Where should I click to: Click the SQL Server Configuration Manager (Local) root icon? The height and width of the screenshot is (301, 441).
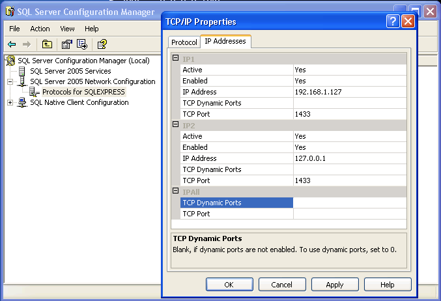[10, 61]
